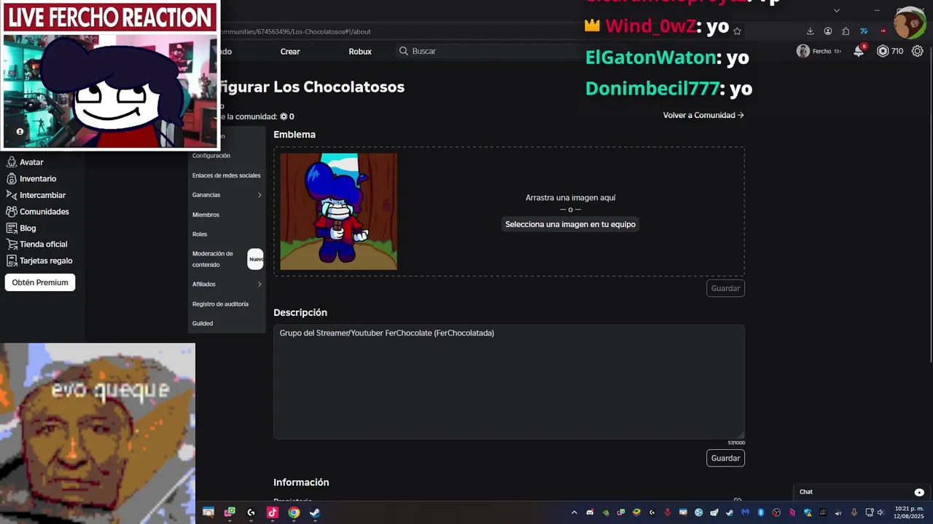Click the magnifier icon in the search box

click(x=404, y=51)
